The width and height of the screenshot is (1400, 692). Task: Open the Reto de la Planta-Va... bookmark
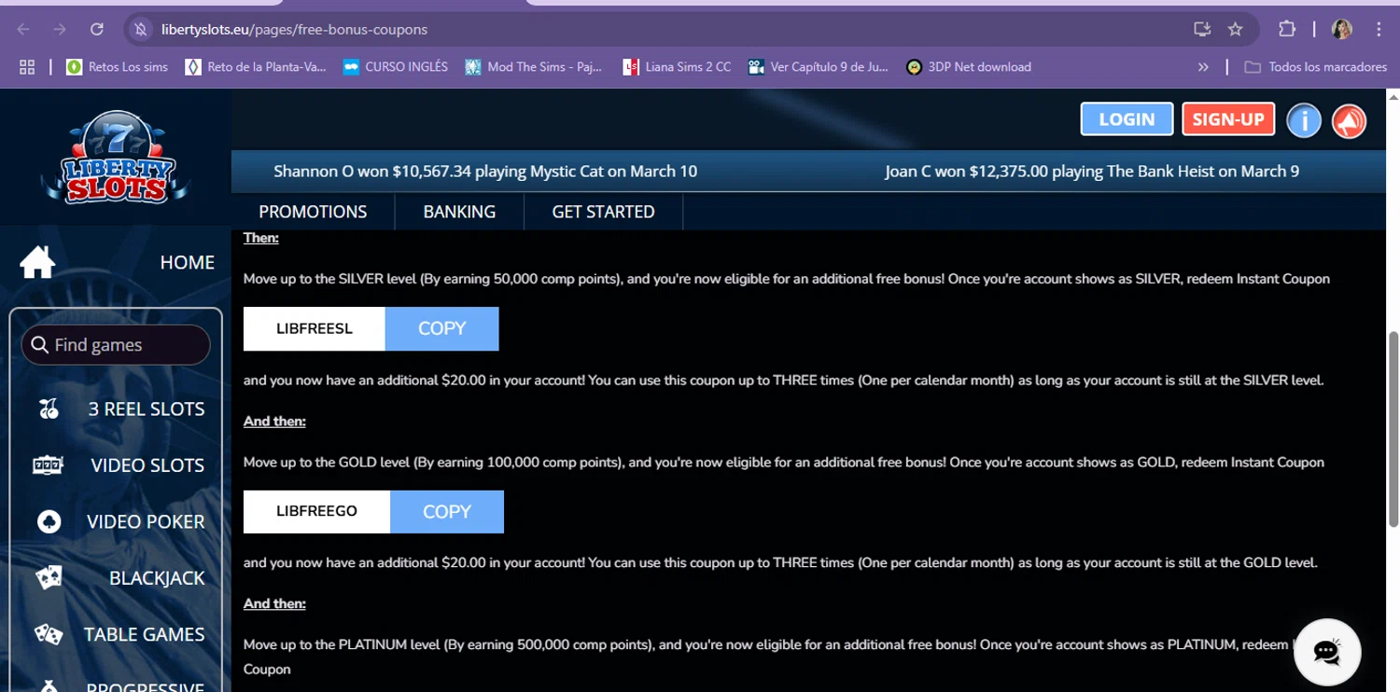point(256,67)
